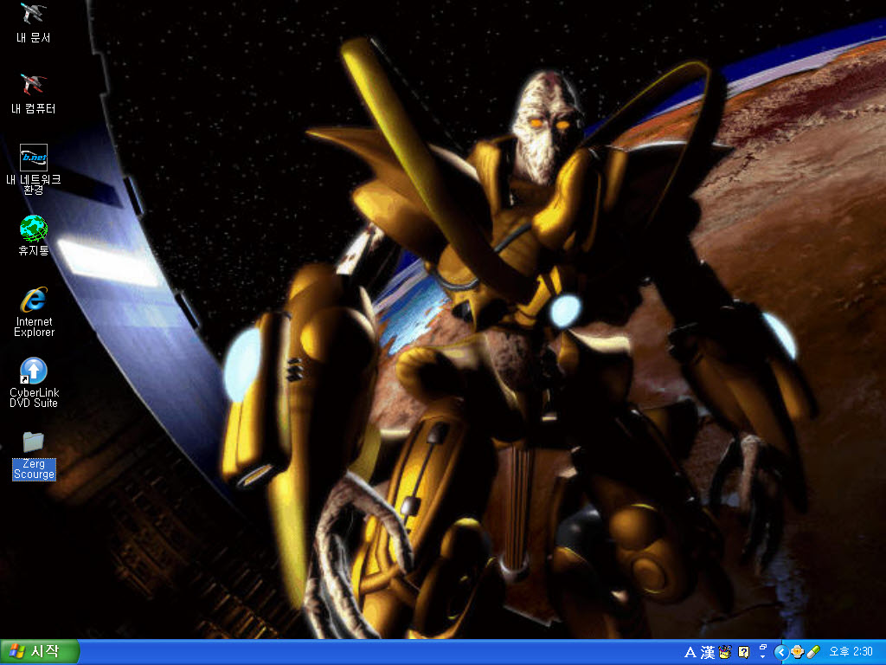Select the 내 컴퓨터 desktop icon
This screenshot has width=886, height=665.
click(34, 85)
